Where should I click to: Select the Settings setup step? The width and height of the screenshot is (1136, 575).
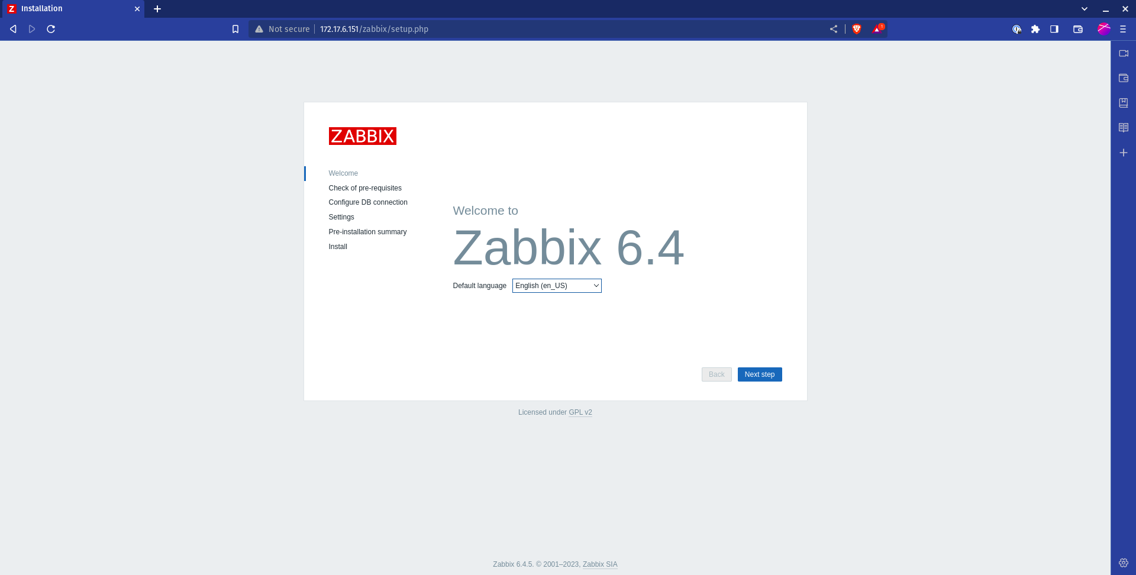coord(341,217)
